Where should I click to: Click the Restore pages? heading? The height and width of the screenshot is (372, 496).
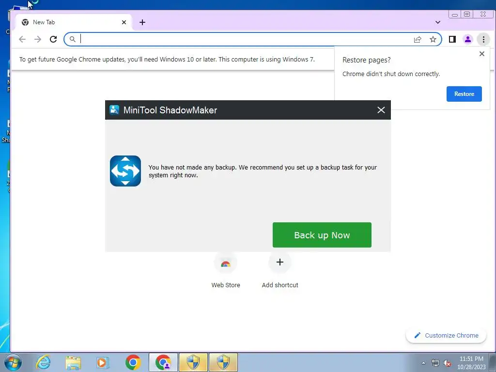point(366,60)
